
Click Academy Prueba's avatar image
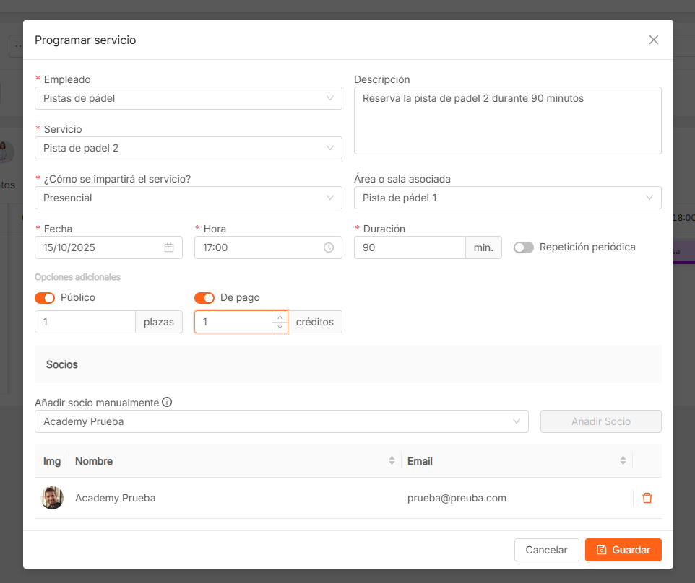tap(52, 498)
